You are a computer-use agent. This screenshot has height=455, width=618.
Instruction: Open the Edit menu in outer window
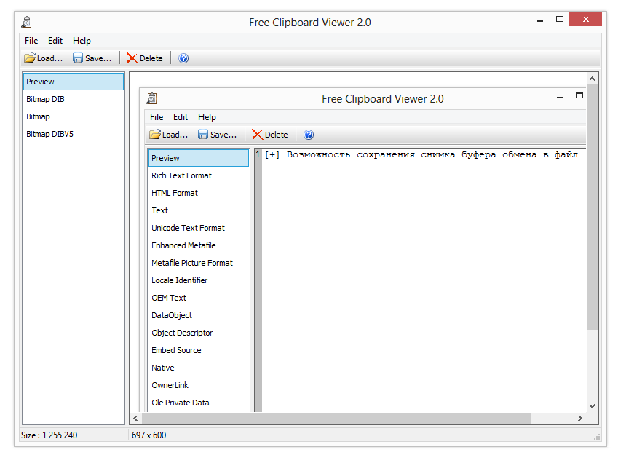55,41
